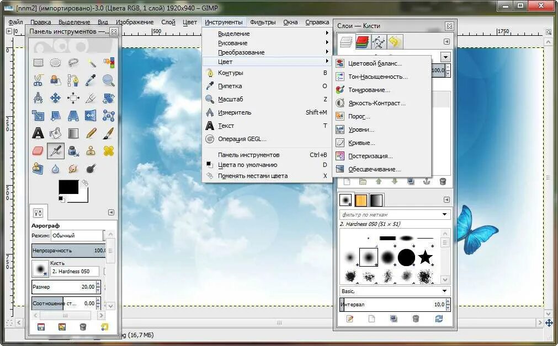
Task: Select the Ink tool
Action: tap(73, 150)
